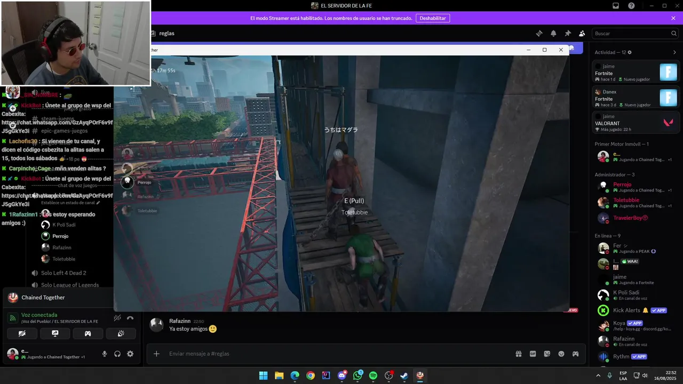Click Deshabilitar to disable Streamer mode
The width and height of the screenshot is (683, 384).
(x=433, y=18)
